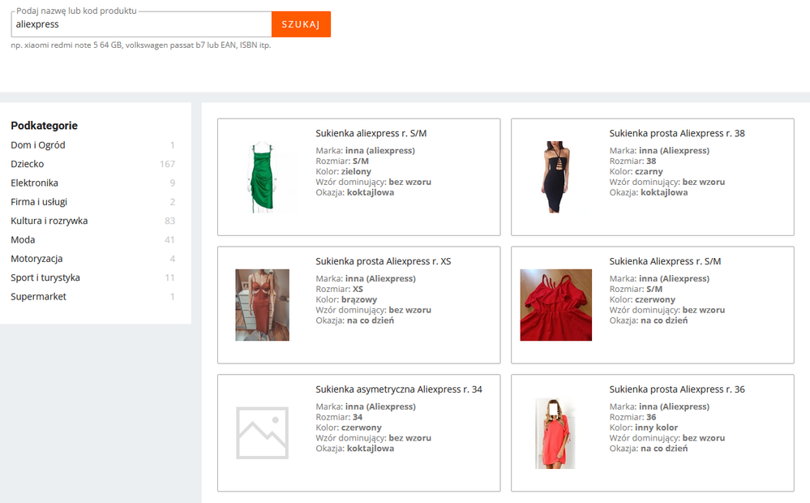Open title Sukienka aliexpress r. S/M
Image resolution: width=810 pixels, height=503 pixels.
(x=371, y=133)
